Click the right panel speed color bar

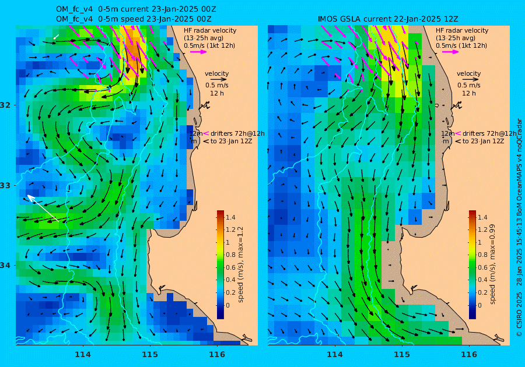pyautogui.click(x=472, y=264)
